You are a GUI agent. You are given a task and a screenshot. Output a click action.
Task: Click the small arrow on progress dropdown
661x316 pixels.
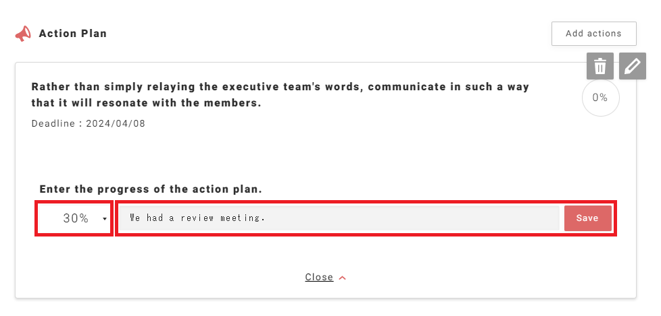point(105,219)
